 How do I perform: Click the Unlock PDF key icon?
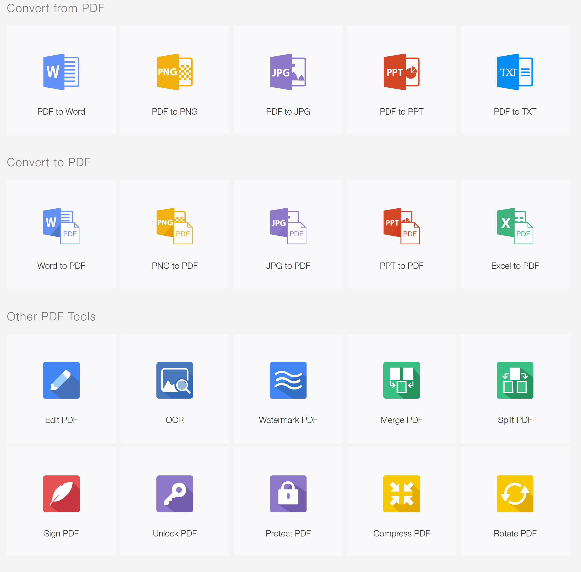coord(175,494)
